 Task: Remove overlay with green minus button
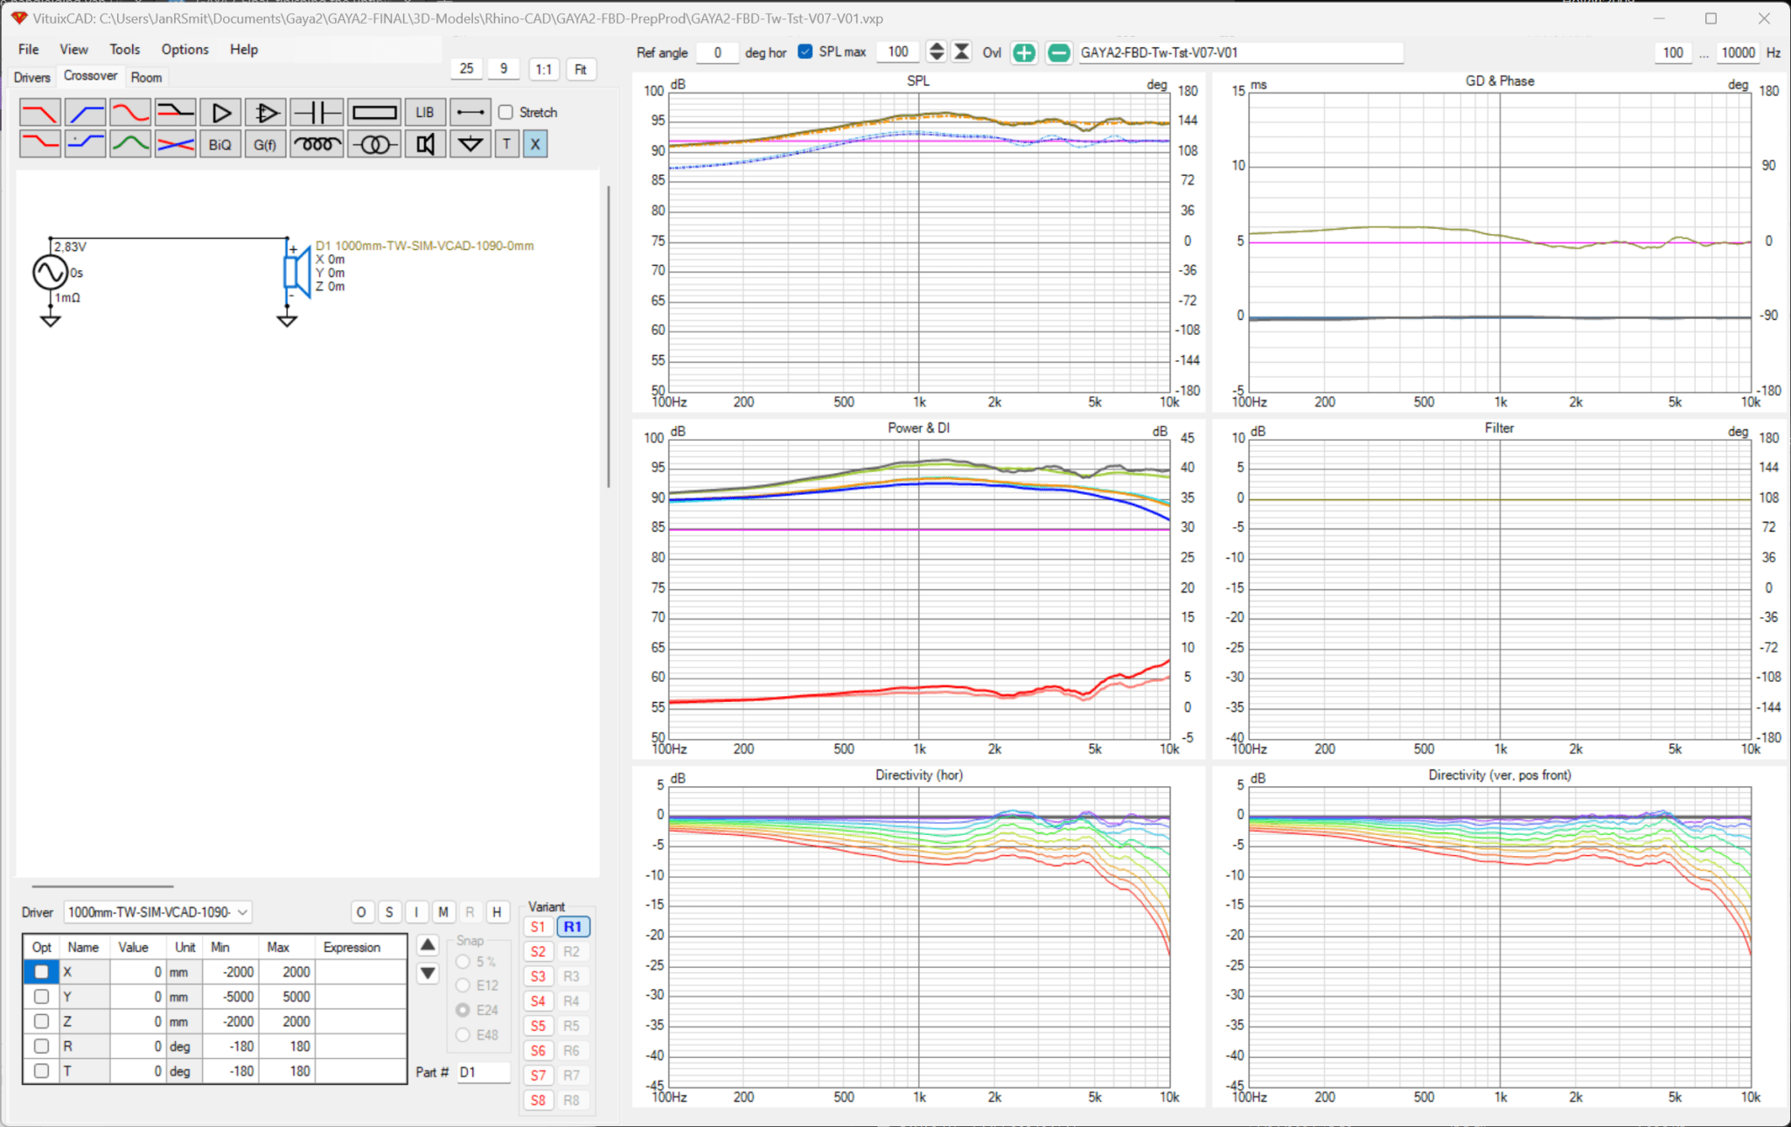[1058, 52]
